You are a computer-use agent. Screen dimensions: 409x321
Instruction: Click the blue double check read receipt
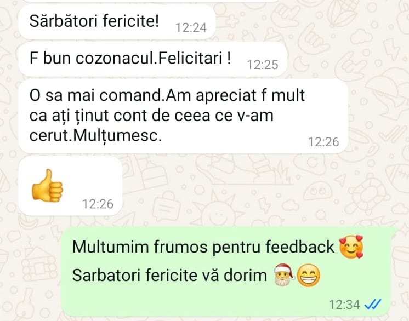[373, 304]
